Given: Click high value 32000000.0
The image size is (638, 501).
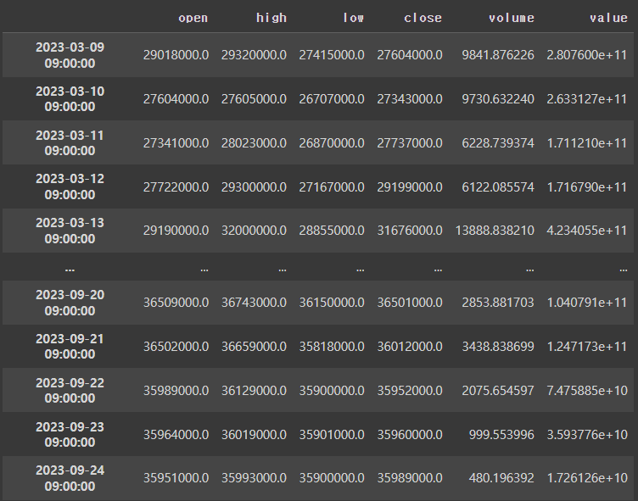Looking at the screenshot, I should pos(254,231).
